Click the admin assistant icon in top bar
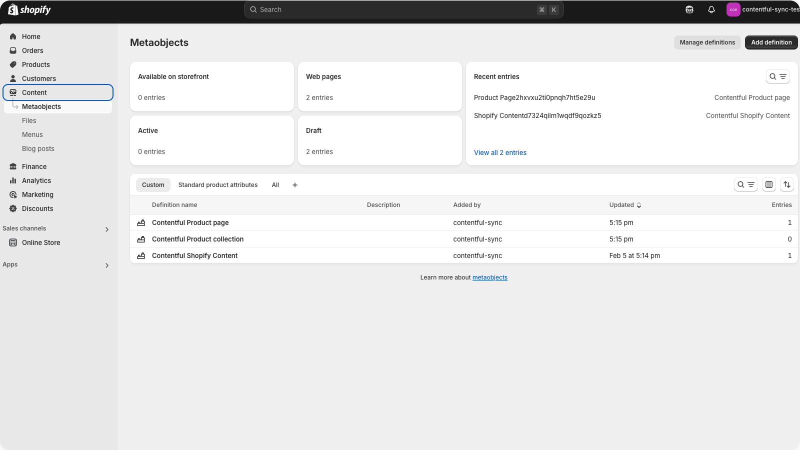Image resolution: width=800 pixels, height=450 pixels. pos(689,9)
